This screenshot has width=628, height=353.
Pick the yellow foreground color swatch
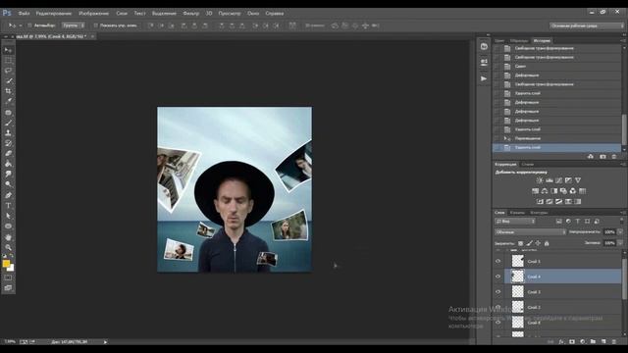pos(6,264)
